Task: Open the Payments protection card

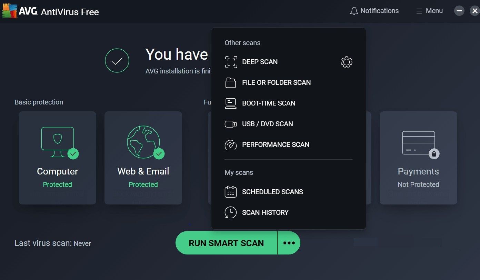Action: pos(419,158)
